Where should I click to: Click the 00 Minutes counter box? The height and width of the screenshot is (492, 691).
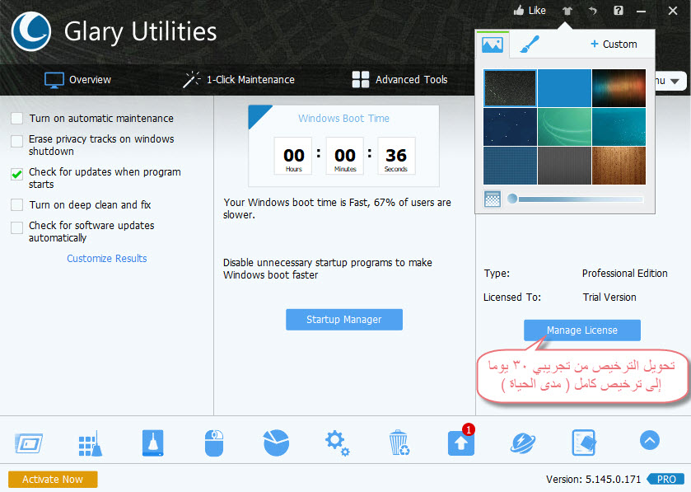[x=344, y=156]
